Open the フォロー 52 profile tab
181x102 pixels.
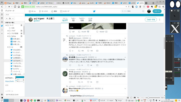73,20
